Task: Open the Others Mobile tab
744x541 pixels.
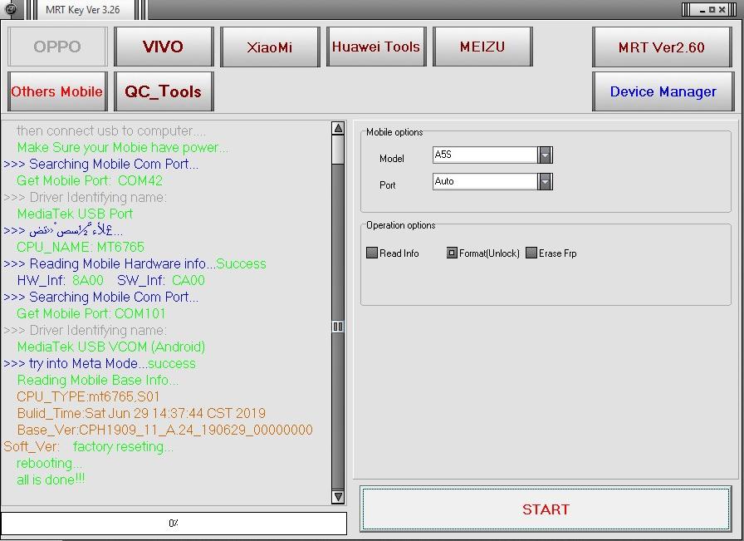Action: tap(57, 91)
